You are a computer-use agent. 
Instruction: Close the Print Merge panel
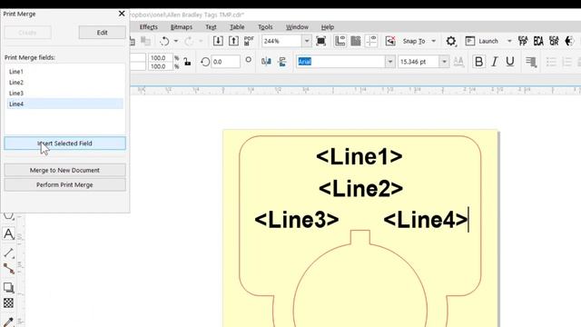point(122,14)
